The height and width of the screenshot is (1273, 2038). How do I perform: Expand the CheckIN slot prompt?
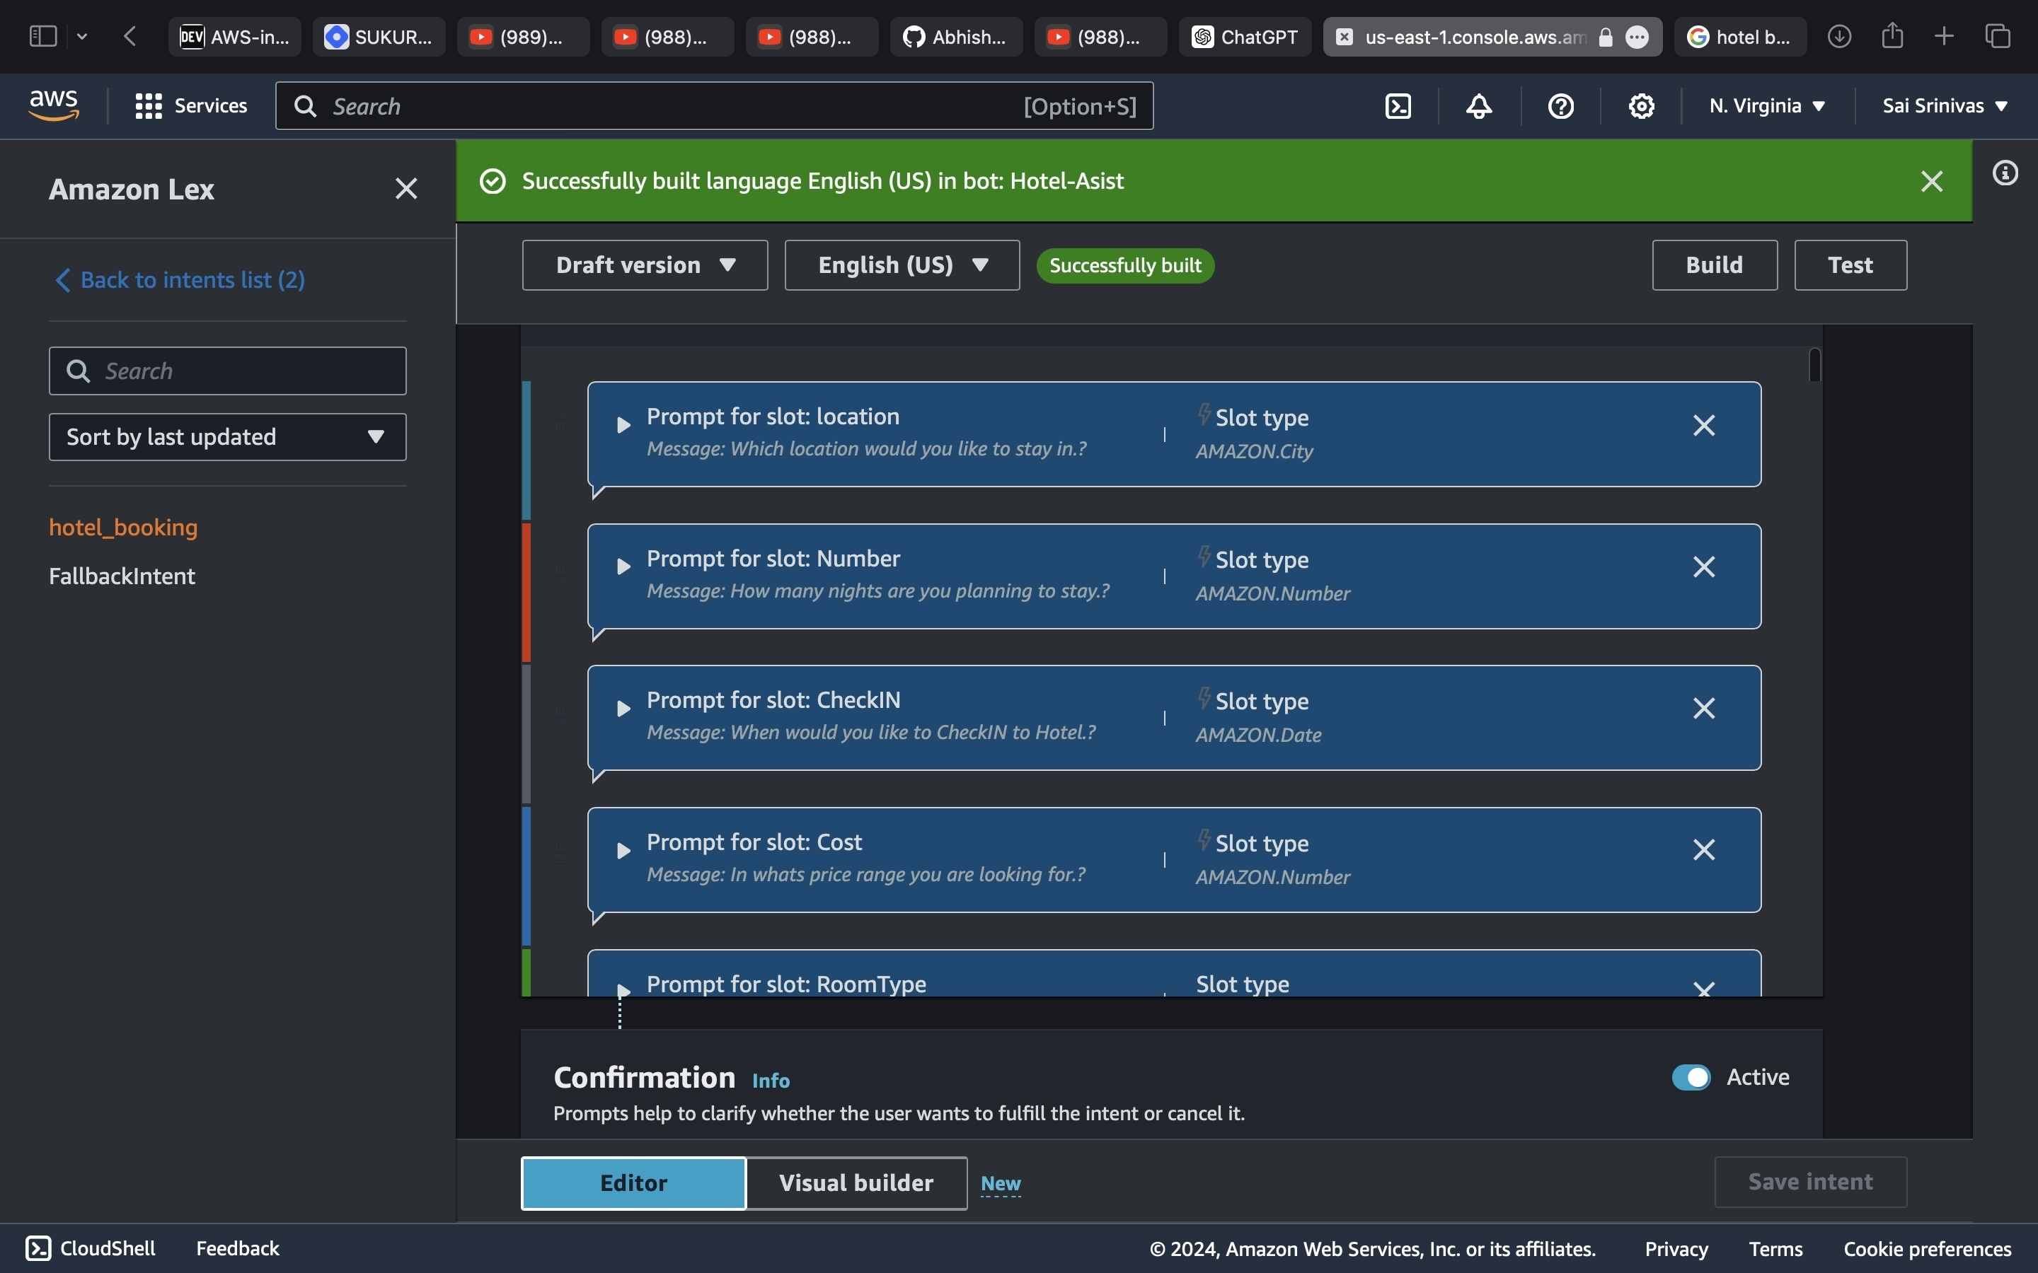click(x=623, y=709)
